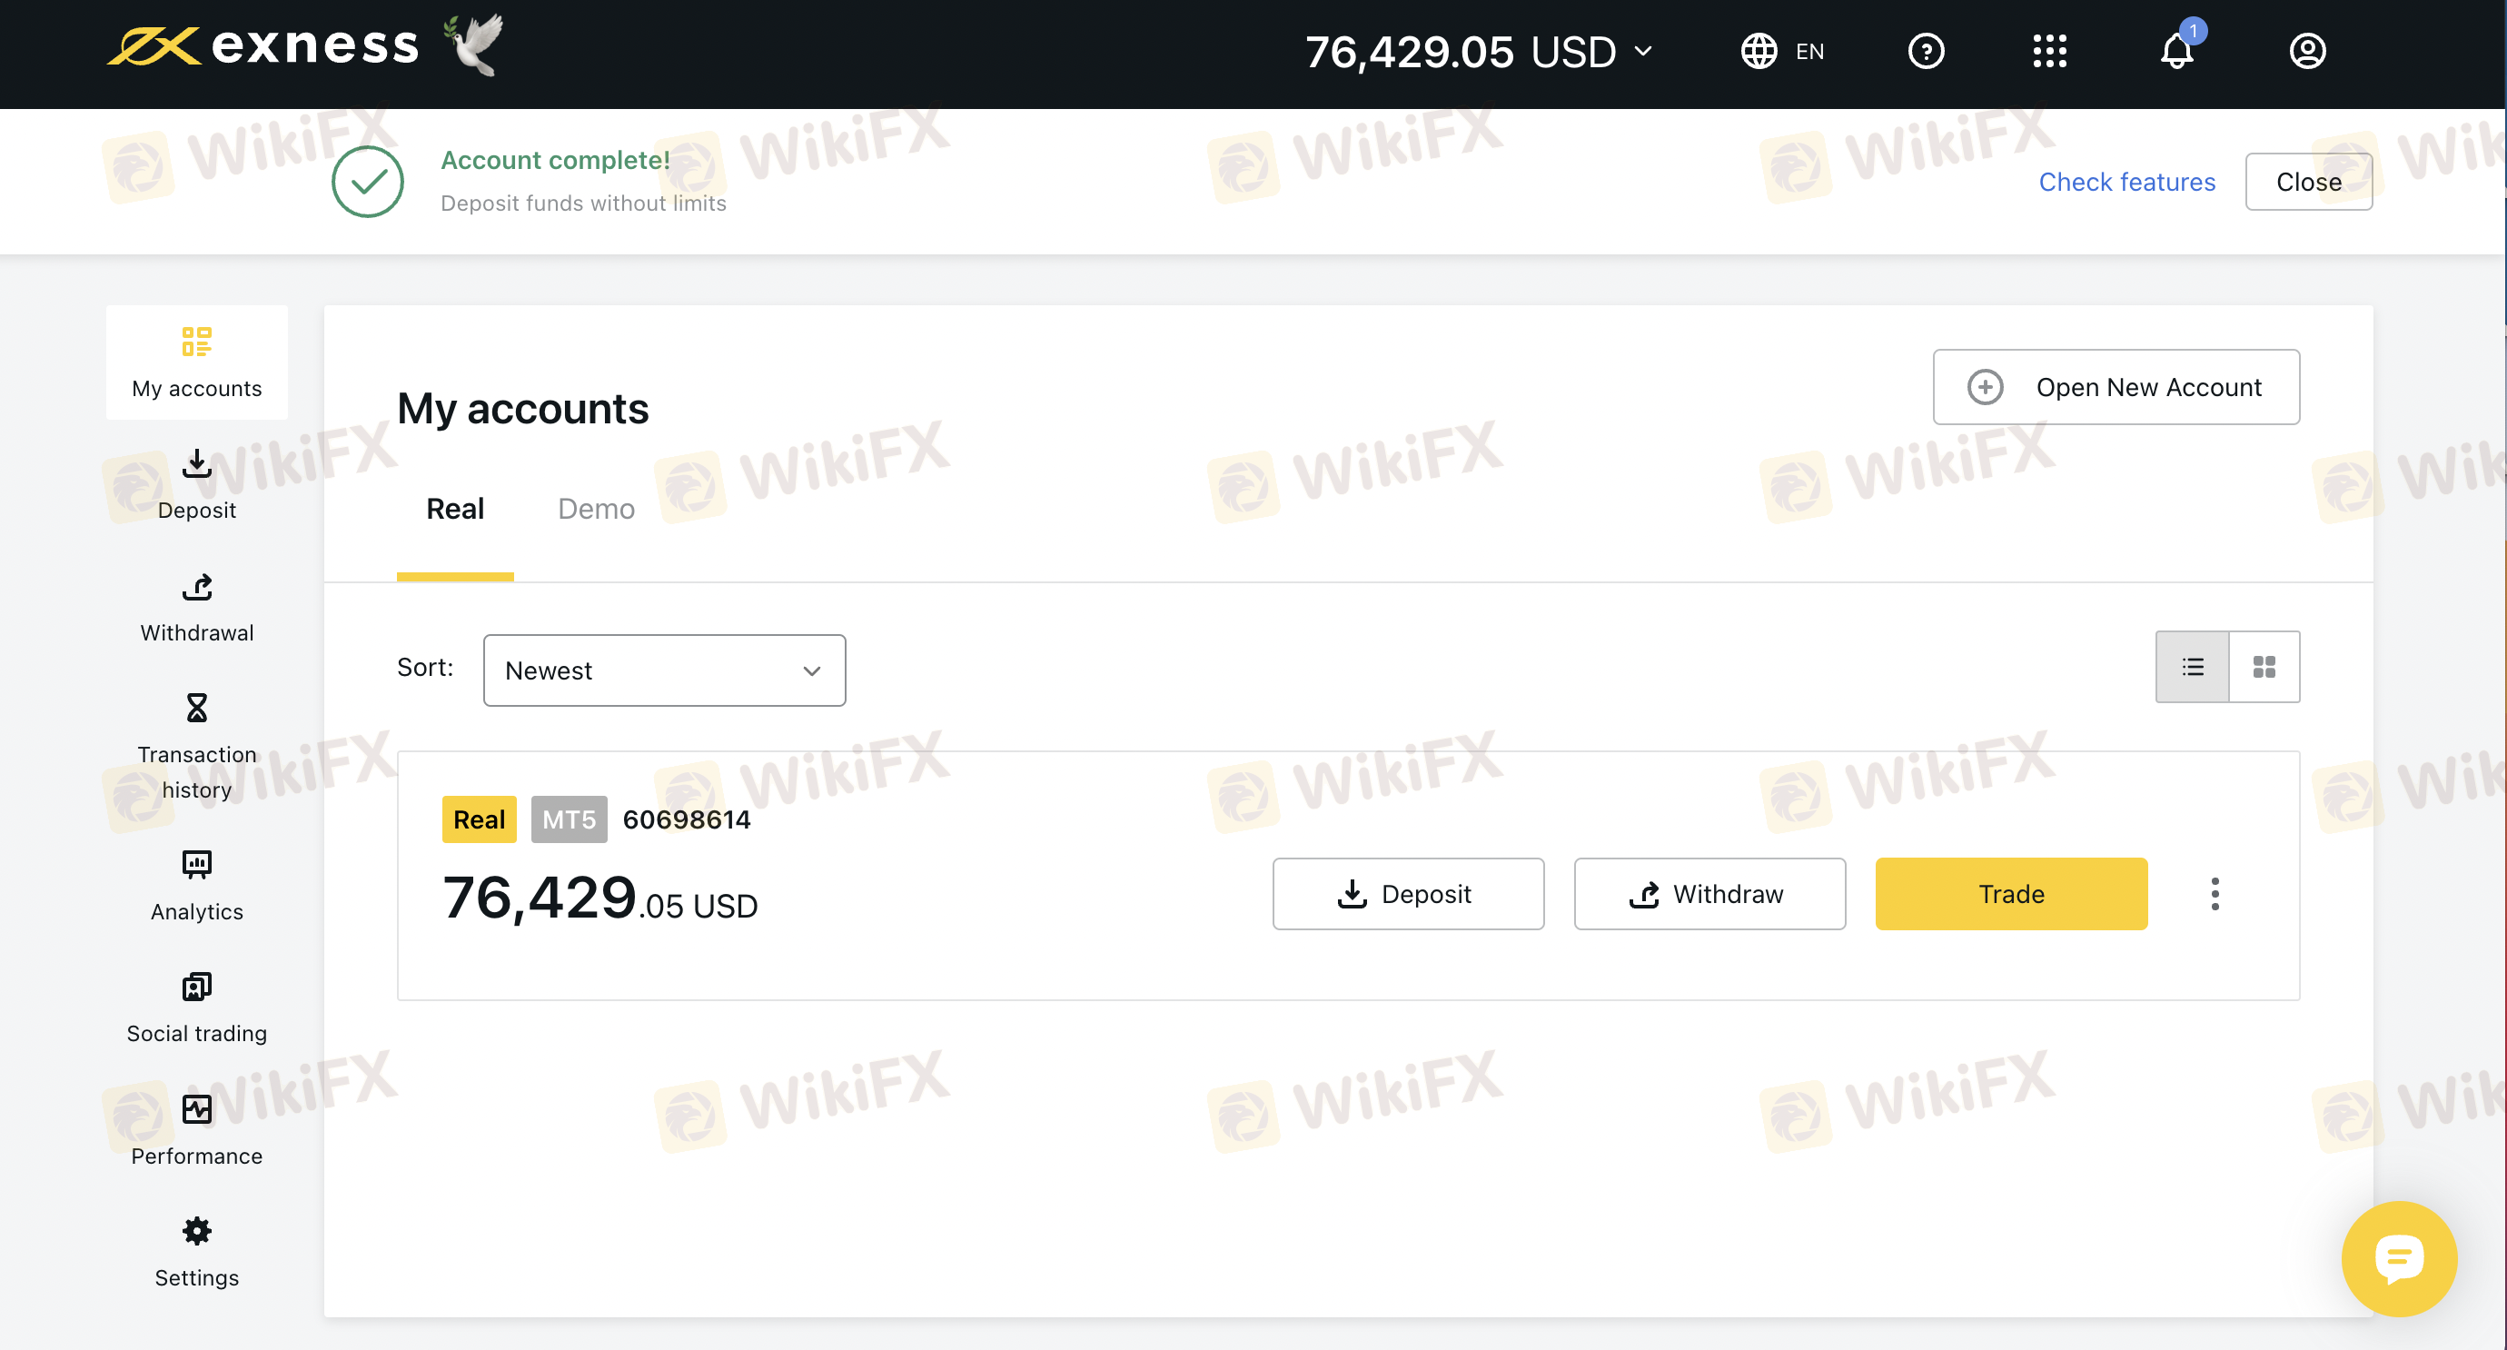Click Withdraw button on account 60698614

(x=1709, y=894)
